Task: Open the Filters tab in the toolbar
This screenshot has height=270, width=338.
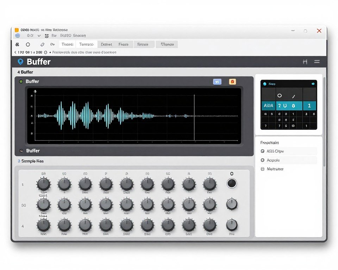Action: 123,44
